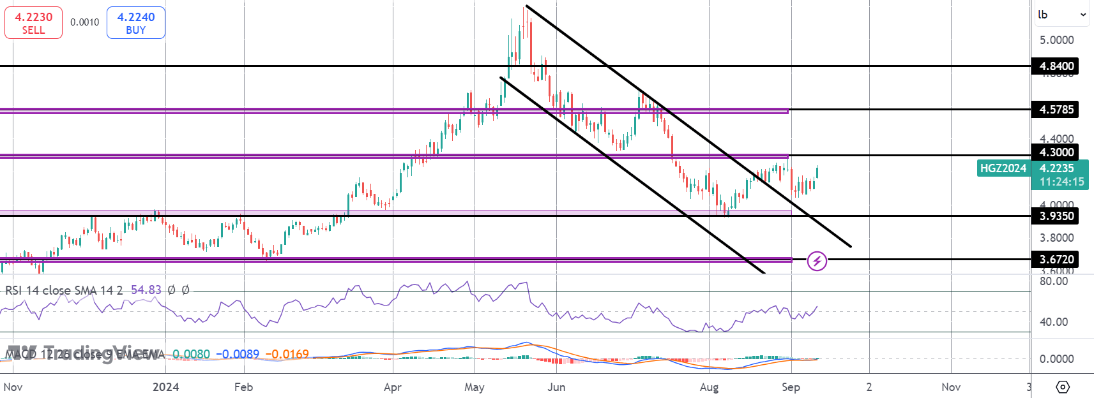Select the 3.6720 price level label
Image resolution: width=1094 pixels, height=398 pixels.
pos(1055,260)
